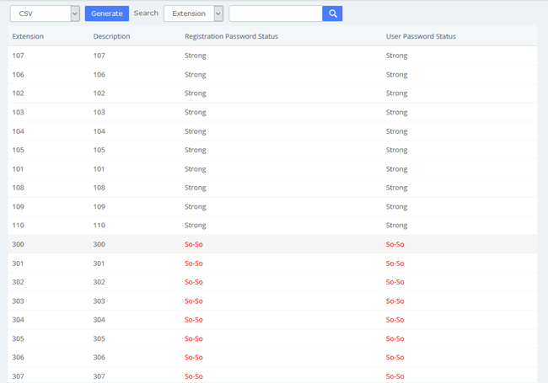Select extension 301 in the table
Screen dimensions: 548x383
coord(18,263)
